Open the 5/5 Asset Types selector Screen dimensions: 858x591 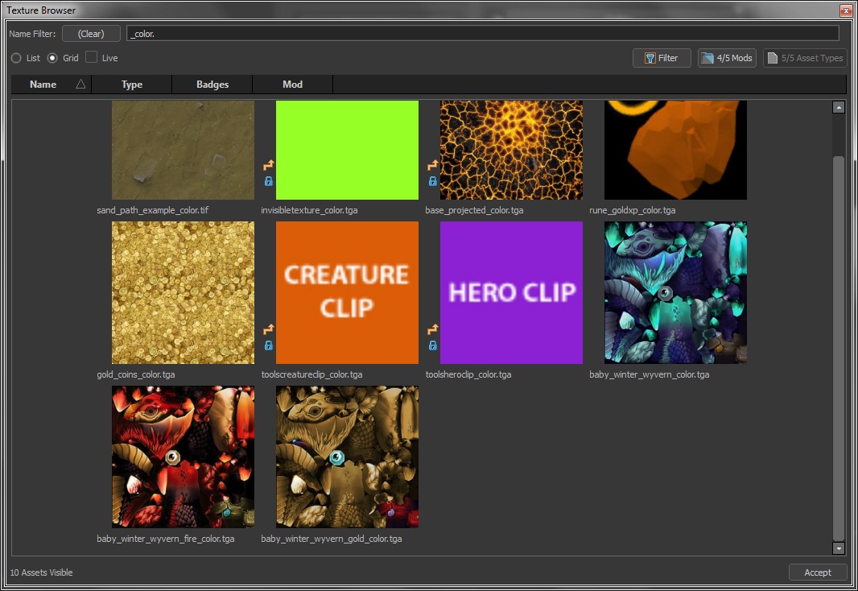[x=805, y=58]
